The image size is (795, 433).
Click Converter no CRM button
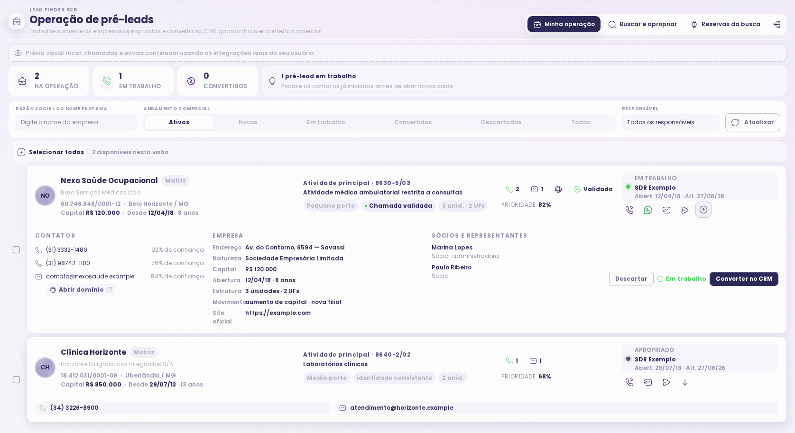coord(744,279)
